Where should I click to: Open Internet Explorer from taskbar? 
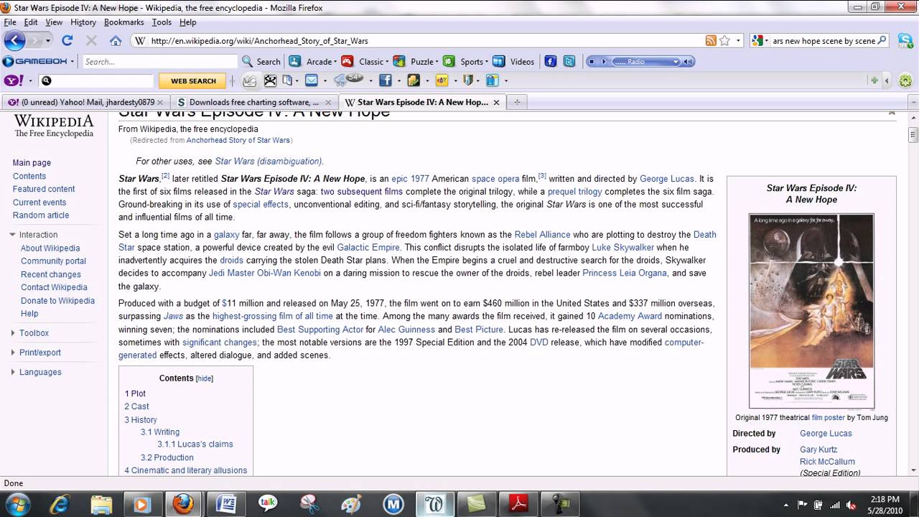point(60,504)
